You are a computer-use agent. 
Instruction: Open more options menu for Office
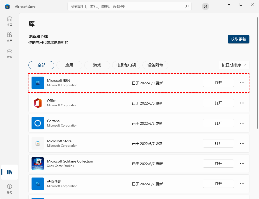click(x=242, y=103)
